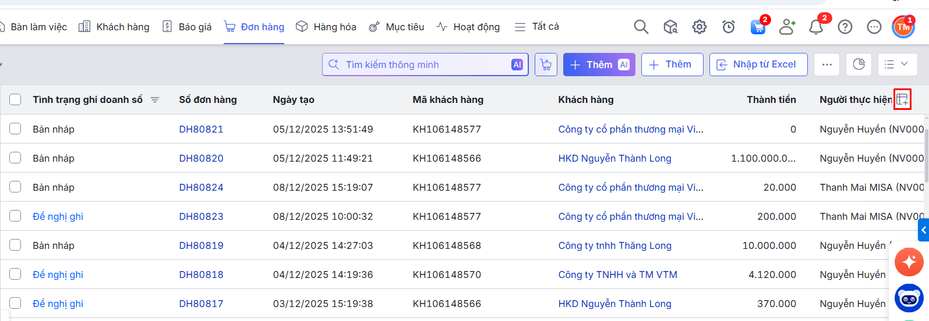The width and height of the screenshot is (929, 321).
Task: Open order link DH80820
Action: (x=201, y=158)
